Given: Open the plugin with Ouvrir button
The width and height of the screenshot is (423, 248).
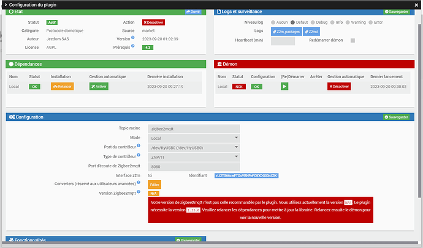Looking at the screenshot, I should pos(193,12).
